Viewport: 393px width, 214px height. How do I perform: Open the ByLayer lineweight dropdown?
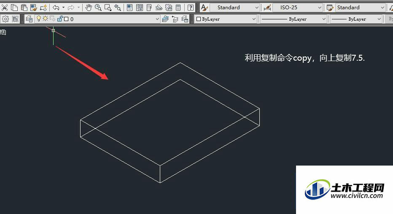355,19
